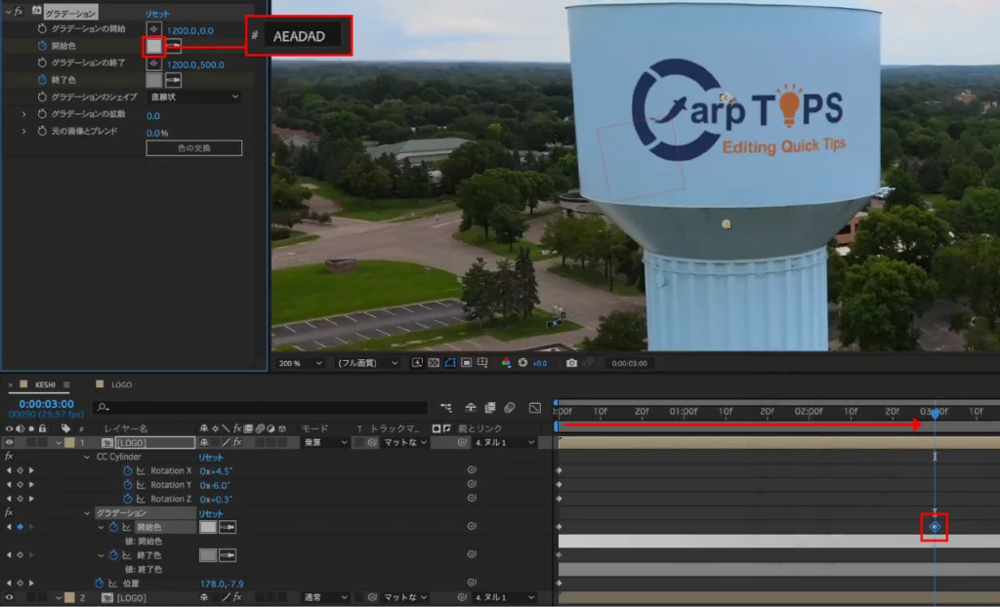Click 終了色 color swatch in timeline
Screen dimensions: 1000x607
tap(208, 555)
